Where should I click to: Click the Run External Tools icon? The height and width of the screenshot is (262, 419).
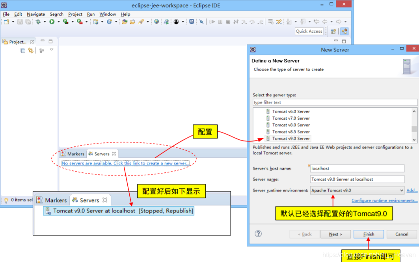pos(79,22)
